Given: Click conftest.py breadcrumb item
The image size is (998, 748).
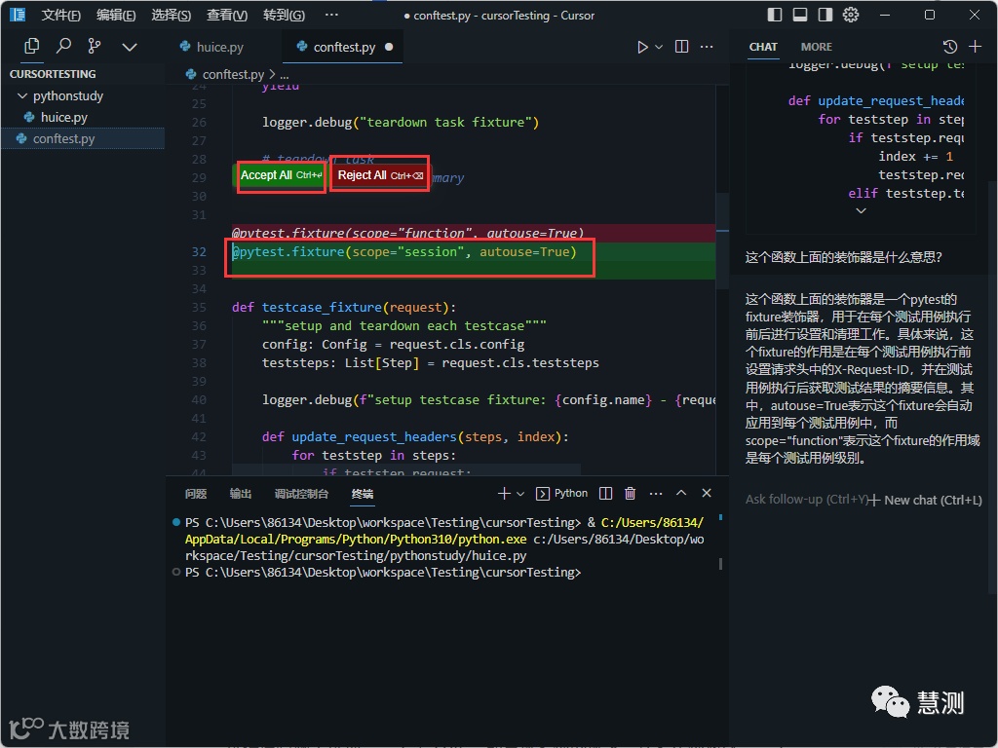Looking at the screenshot, I should pos(233,74).
